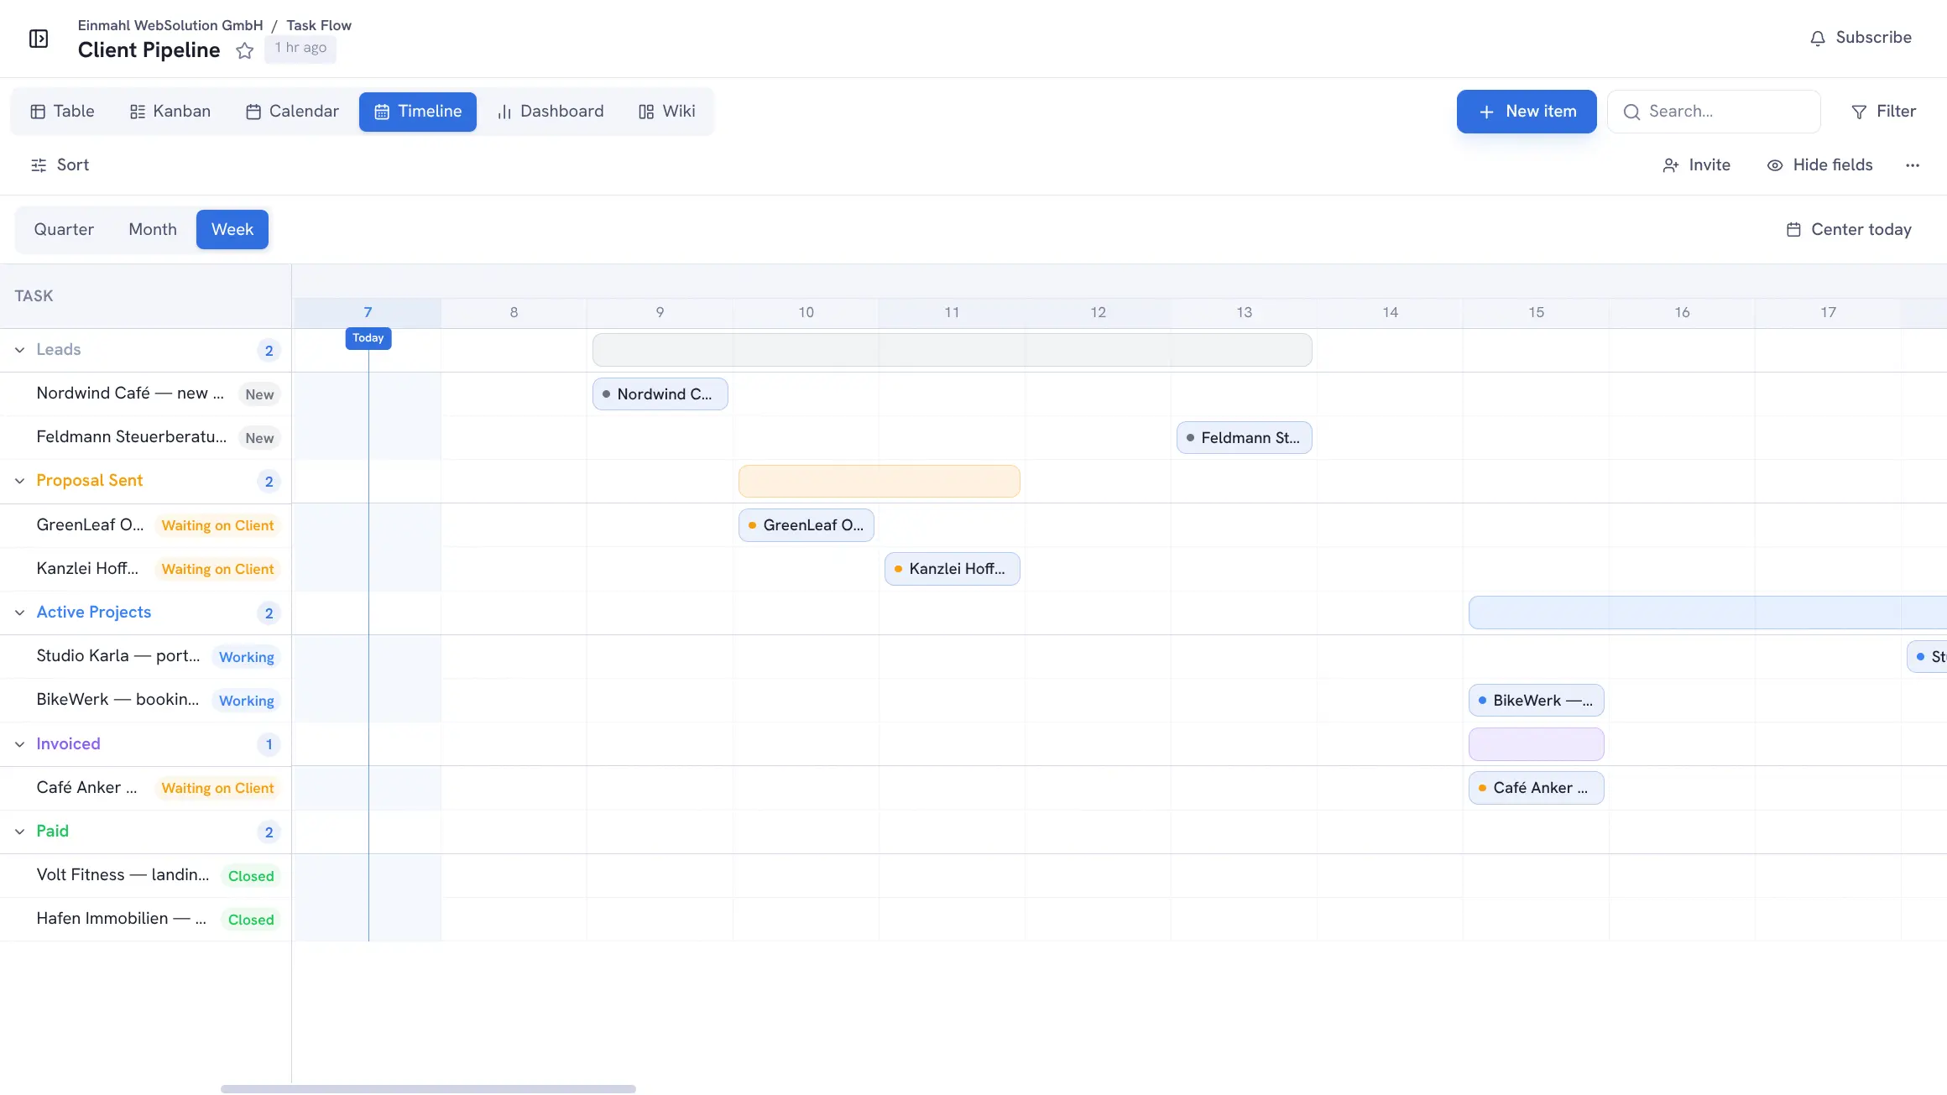The height and width of the screenshot is (1095, 1947).
Task: Invite a collaborator
Action: (x=1696, y=165)
